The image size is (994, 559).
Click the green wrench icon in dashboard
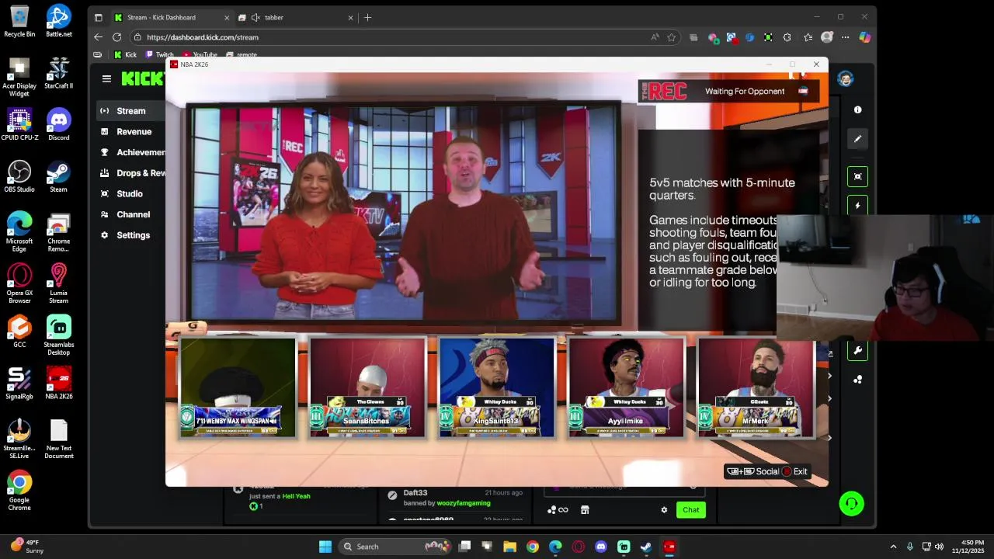tap(857, 350)
